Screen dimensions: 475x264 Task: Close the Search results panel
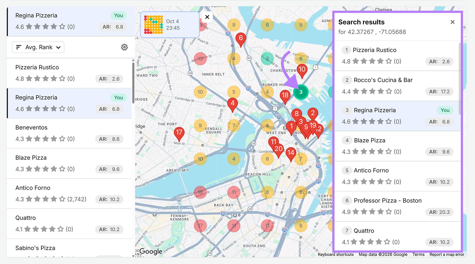pos(452,22)
